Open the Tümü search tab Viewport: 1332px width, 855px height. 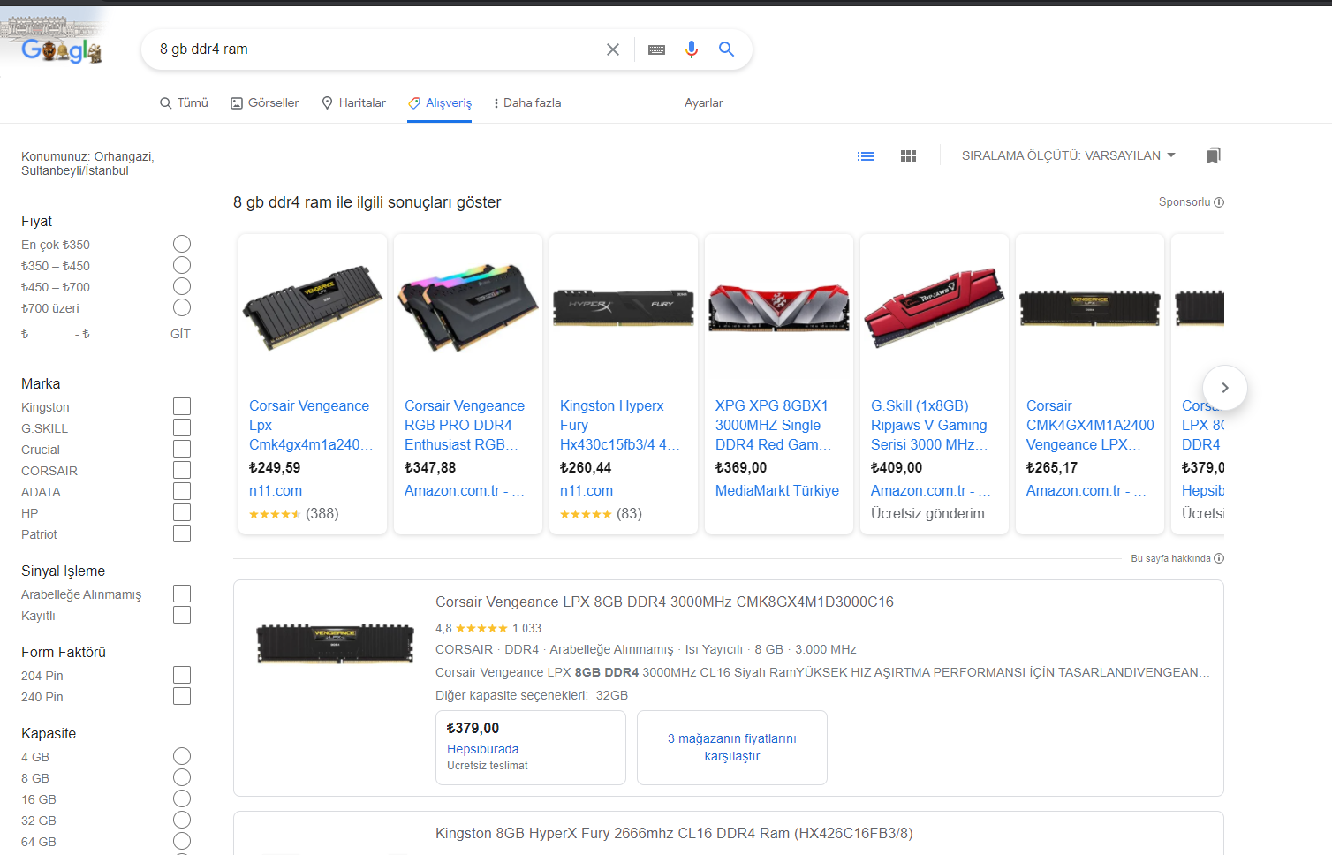[184, 103]
